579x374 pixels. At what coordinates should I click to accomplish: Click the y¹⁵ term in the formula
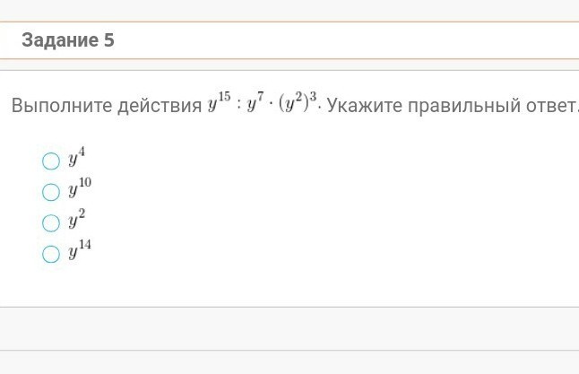click(220, 103)
